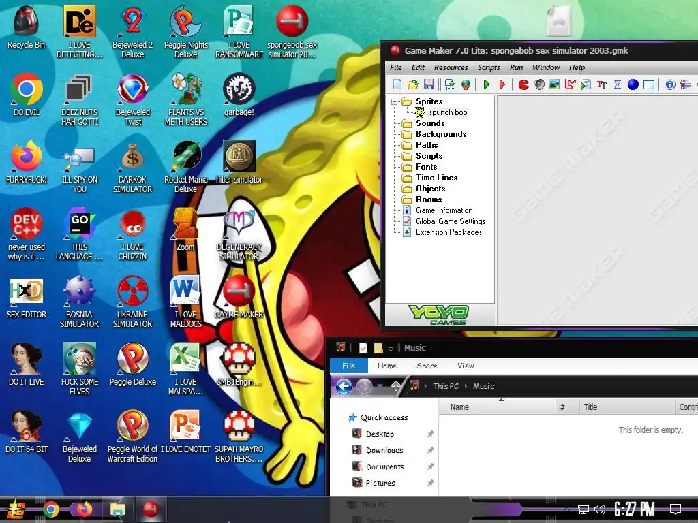The width and height of the screenshot is (698, 523).
Task: Select the Sounds folder in resource tree
Action: [x=430, y=123]
